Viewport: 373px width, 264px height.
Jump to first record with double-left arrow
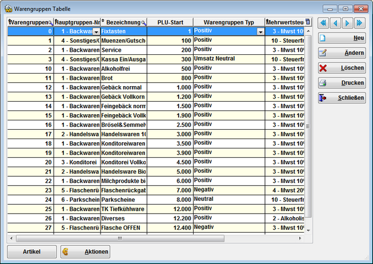pos(323,23)
